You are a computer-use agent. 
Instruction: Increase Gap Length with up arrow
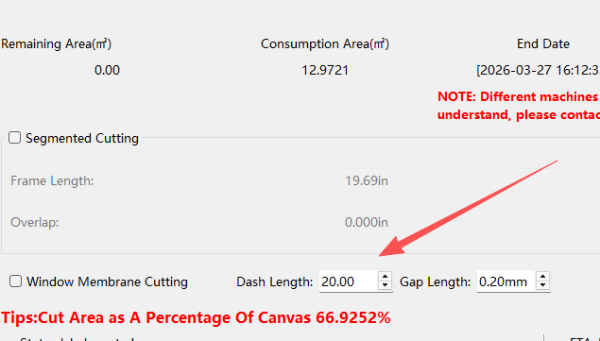[542, 277]
